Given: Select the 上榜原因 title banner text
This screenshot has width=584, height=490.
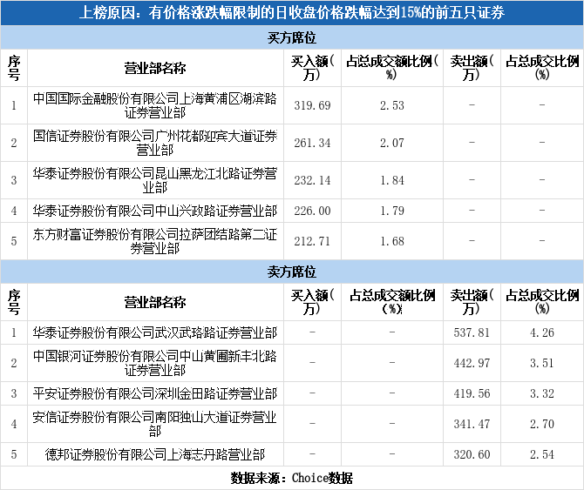Looking at the screenshot, I should coord(292,13).
